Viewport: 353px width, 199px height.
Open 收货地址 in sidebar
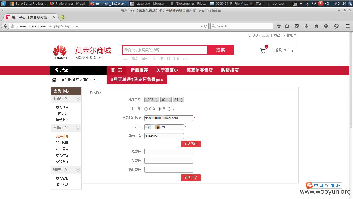point(62,113)
